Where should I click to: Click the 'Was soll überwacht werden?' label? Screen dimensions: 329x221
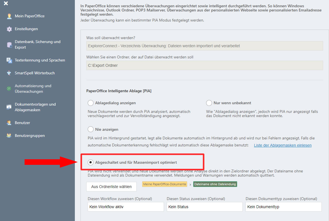[x=111, y=38]
